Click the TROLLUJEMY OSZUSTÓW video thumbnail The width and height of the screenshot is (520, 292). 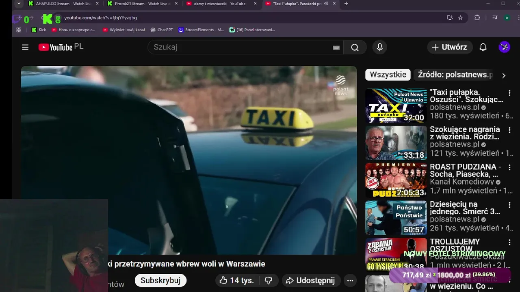(x=396, y=254)
